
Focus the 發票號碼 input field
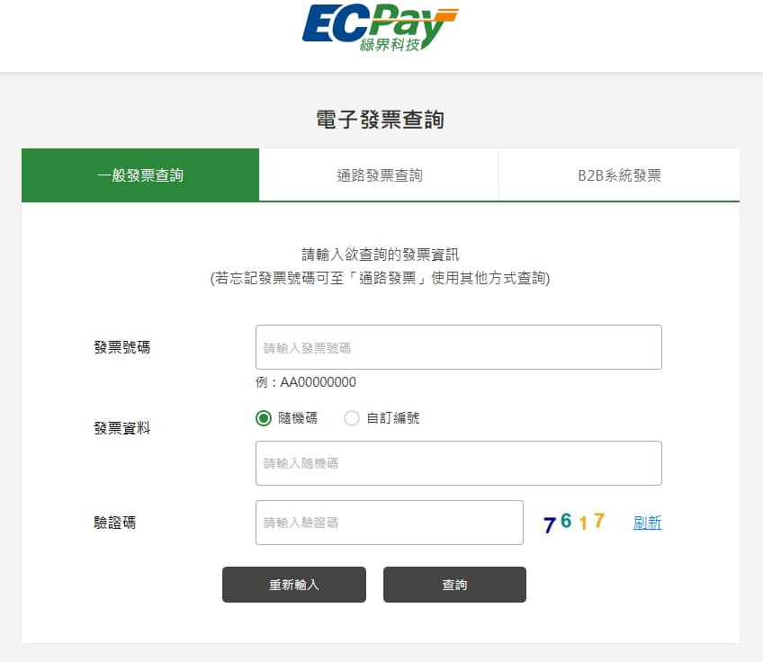click(458, 347)
